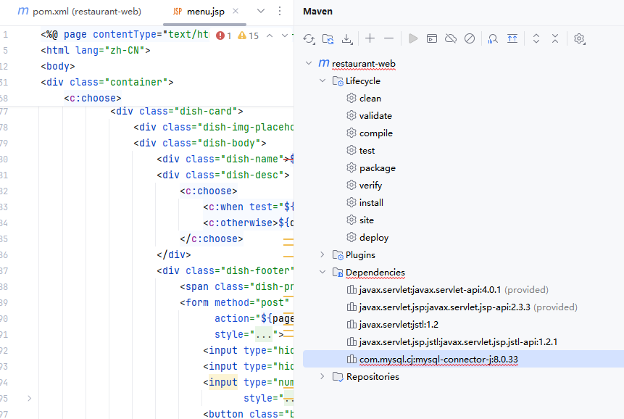Image resolution: width=624 pixels, height=419 pixels.
Task: Expand all nodes in Maven tree
Action: (536, 38)
